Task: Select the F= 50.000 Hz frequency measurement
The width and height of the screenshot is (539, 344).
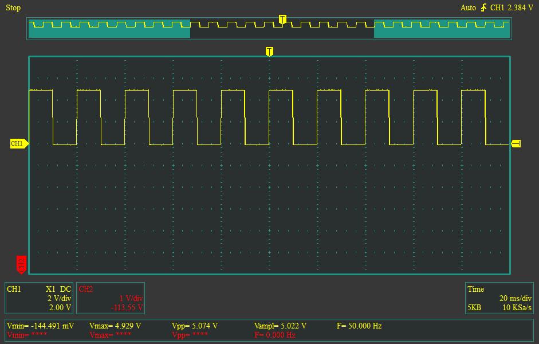Action: tap(359, 326)
